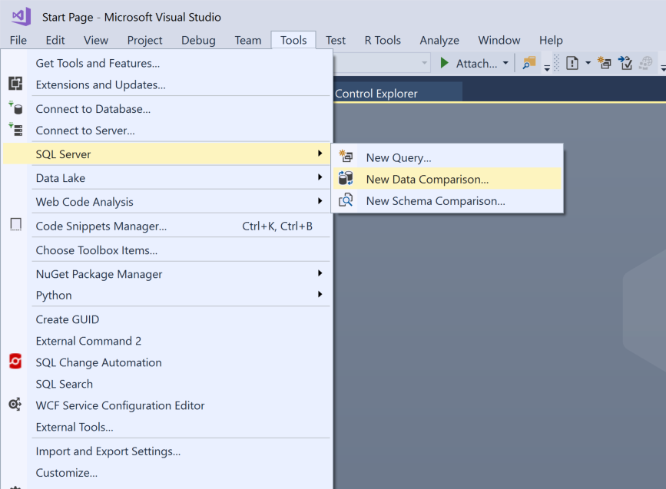Click the Connect to Server icon
This screenshot has height=489, width=666.
15,130
